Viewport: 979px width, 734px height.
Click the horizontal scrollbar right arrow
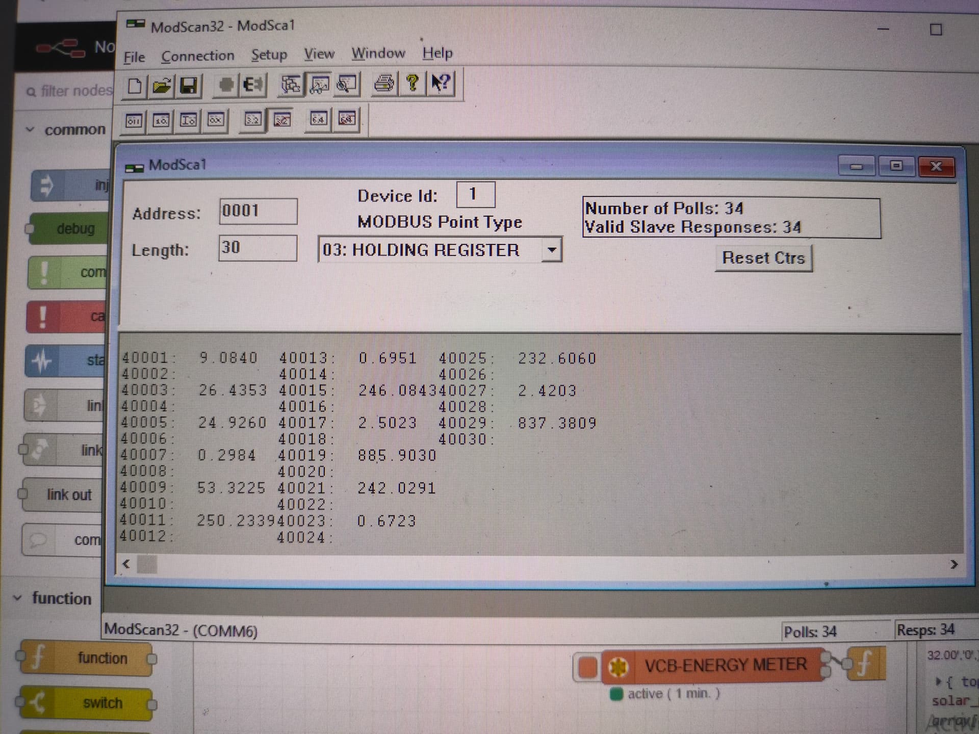point(954,564)
